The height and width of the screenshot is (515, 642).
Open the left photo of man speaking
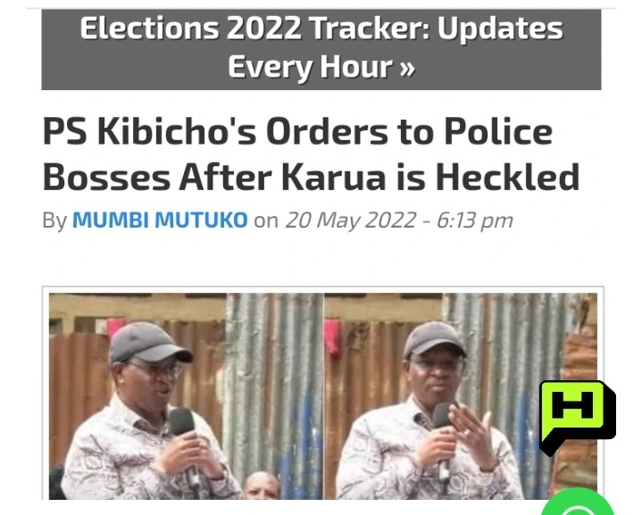tap(187, 396)
